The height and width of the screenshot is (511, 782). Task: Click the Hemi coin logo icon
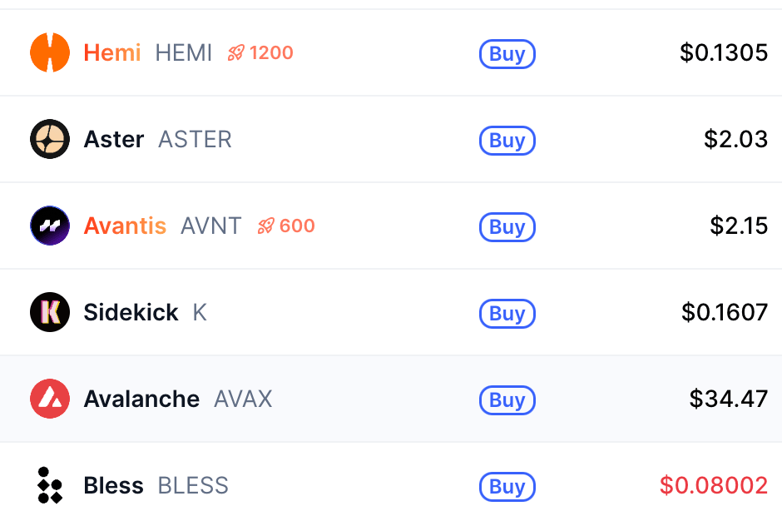50,52
